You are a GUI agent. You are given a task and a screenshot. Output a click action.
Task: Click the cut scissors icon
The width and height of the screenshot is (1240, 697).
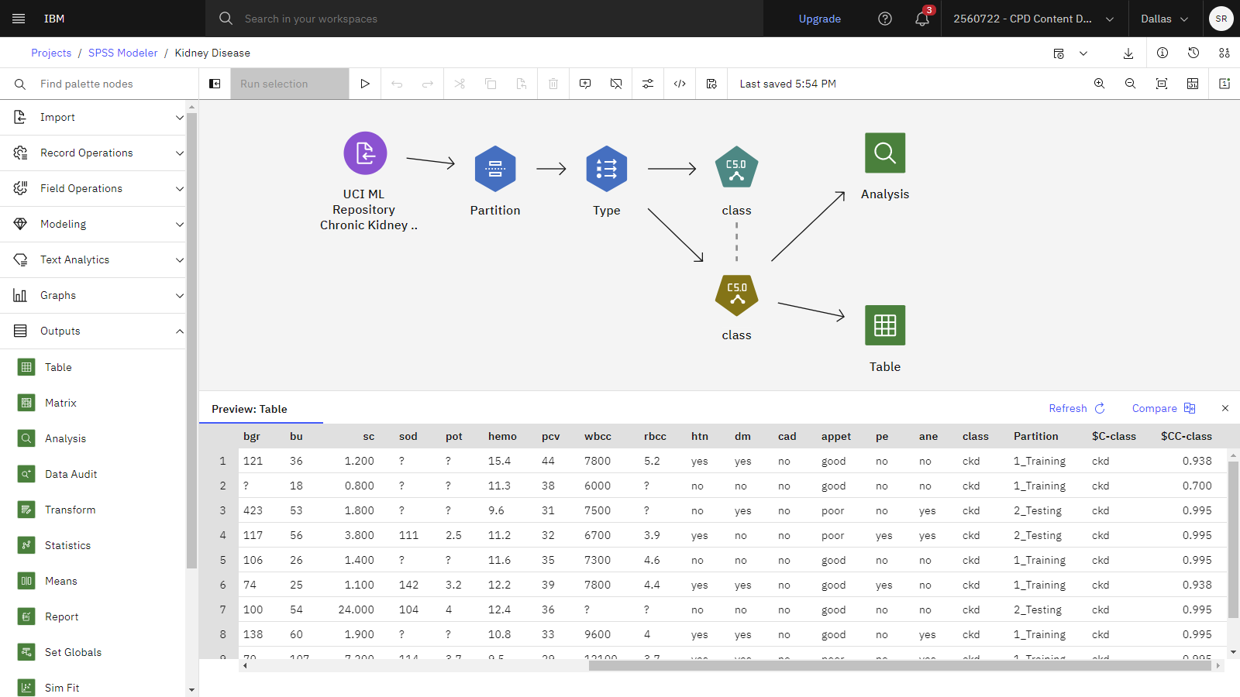pos(460,84)
